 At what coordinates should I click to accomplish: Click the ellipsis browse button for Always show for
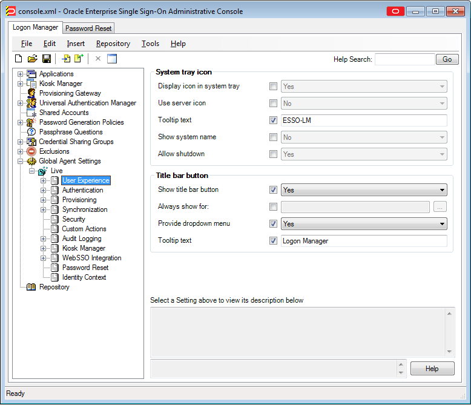pos(440,206)
